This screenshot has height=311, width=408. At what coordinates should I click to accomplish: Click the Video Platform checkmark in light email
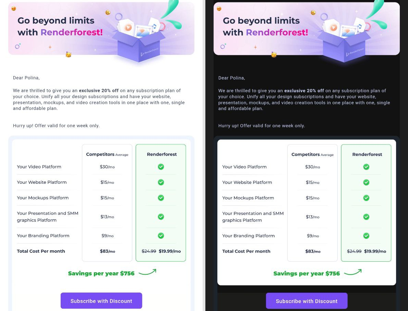pyautogui.click(x=161, y=167)
